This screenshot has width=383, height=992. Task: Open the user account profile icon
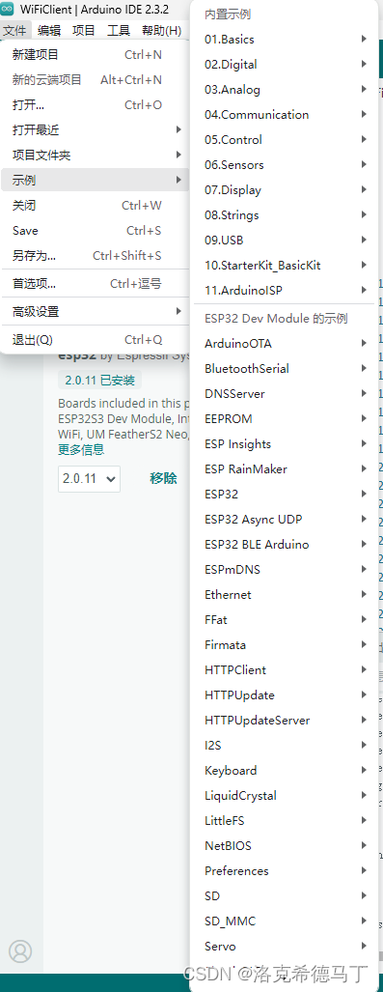[x=20, y=950]
